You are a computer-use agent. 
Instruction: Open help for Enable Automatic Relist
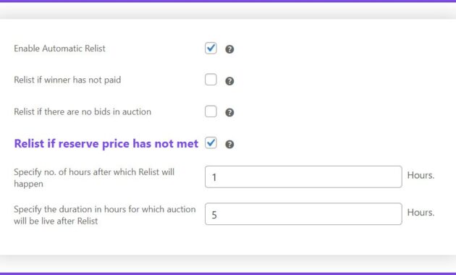(229, 49)
